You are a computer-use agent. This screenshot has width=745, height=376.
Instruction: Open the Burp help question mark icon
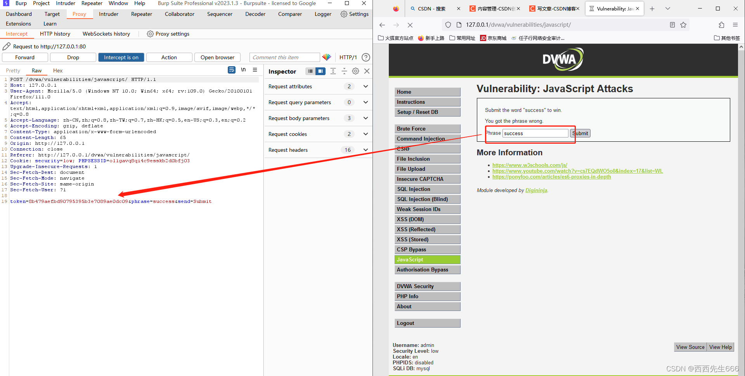pos(366,57)
